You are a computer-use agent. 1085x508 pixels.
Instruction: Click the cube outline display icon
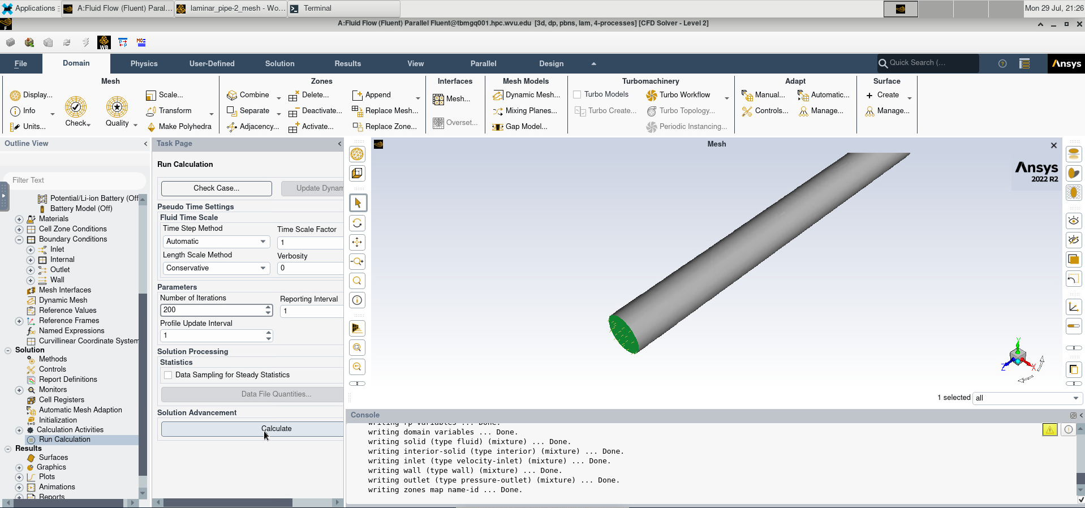[357, 173]
